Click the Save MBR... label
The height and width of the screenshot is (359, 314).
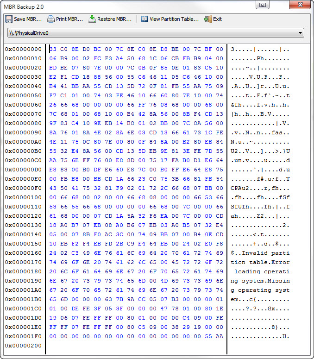(28, 19)
